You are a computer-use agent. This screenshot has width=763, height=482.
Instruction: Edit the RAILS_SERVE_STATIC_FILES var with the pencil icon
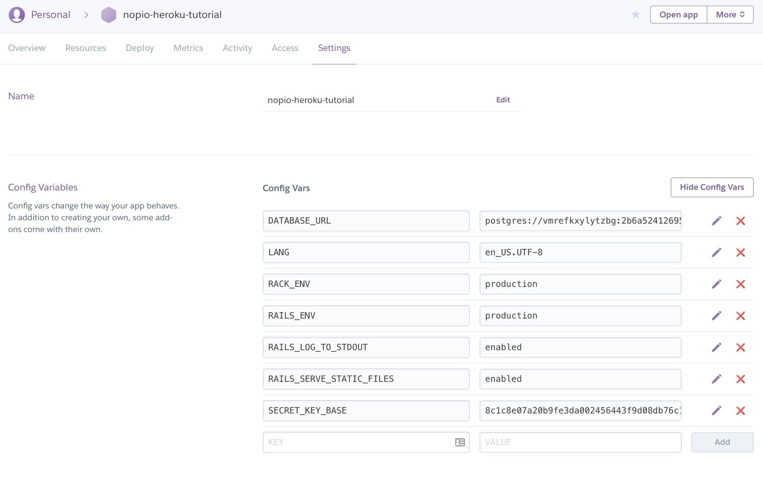716,379
